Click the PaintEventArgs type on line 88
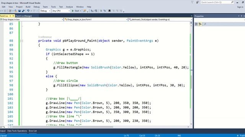 coord(140,41)
